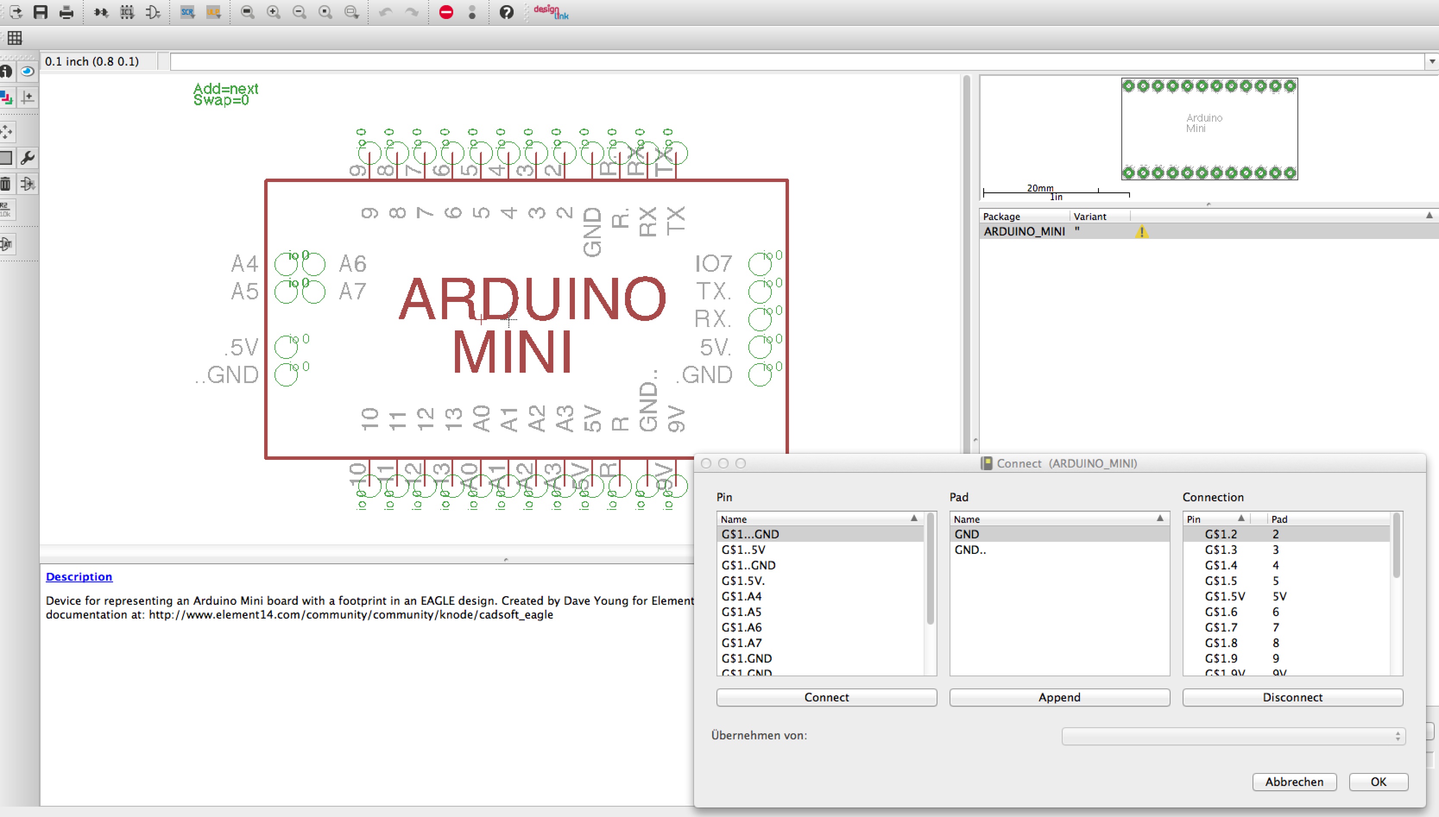Image resolution: width=1439 pixels, height=817 pixels.
Task: Open the Grid settings icon
Action: pyautogui.click(x=15, y=38)
